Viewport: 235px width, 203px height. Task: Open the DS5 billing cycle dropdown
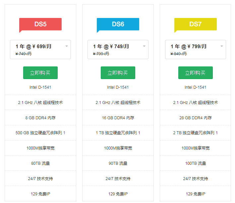pos(40,50)
